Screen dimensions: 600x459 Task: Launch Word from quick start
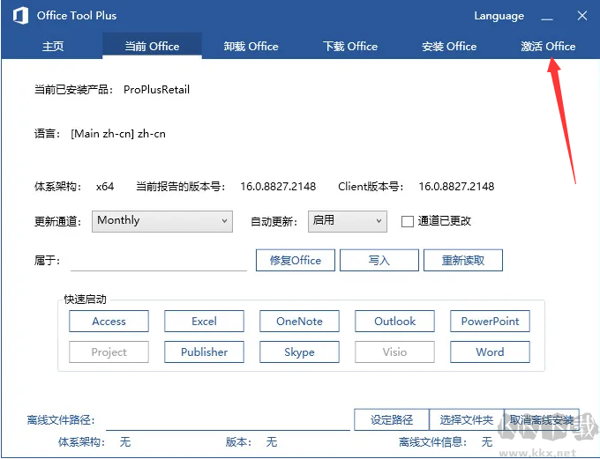click(491, 352)
